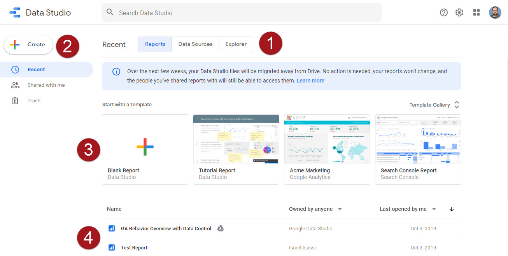Open the Blank Report template

point(145,149)
